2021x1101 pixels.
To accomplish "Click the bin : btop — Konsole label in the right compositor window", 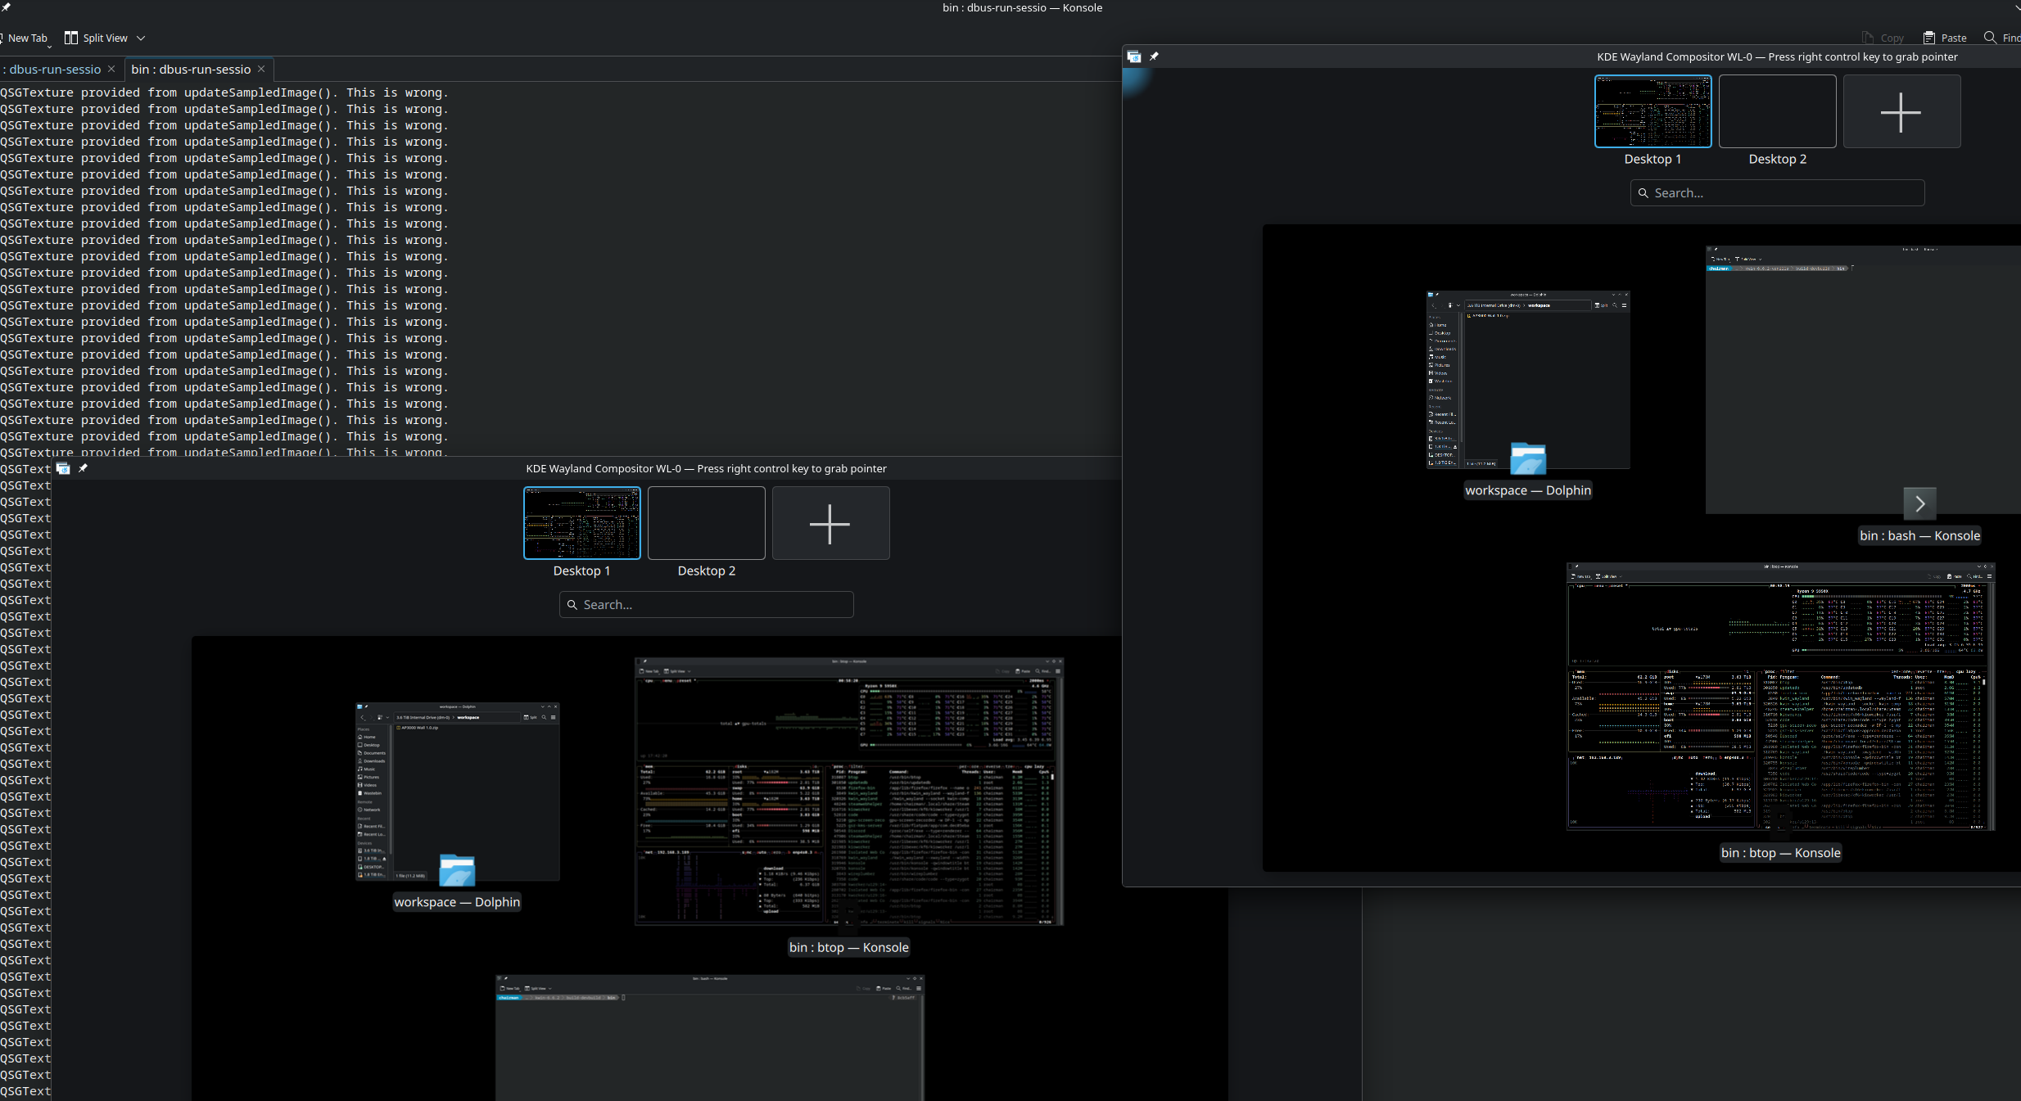I will coord(1780,853).
